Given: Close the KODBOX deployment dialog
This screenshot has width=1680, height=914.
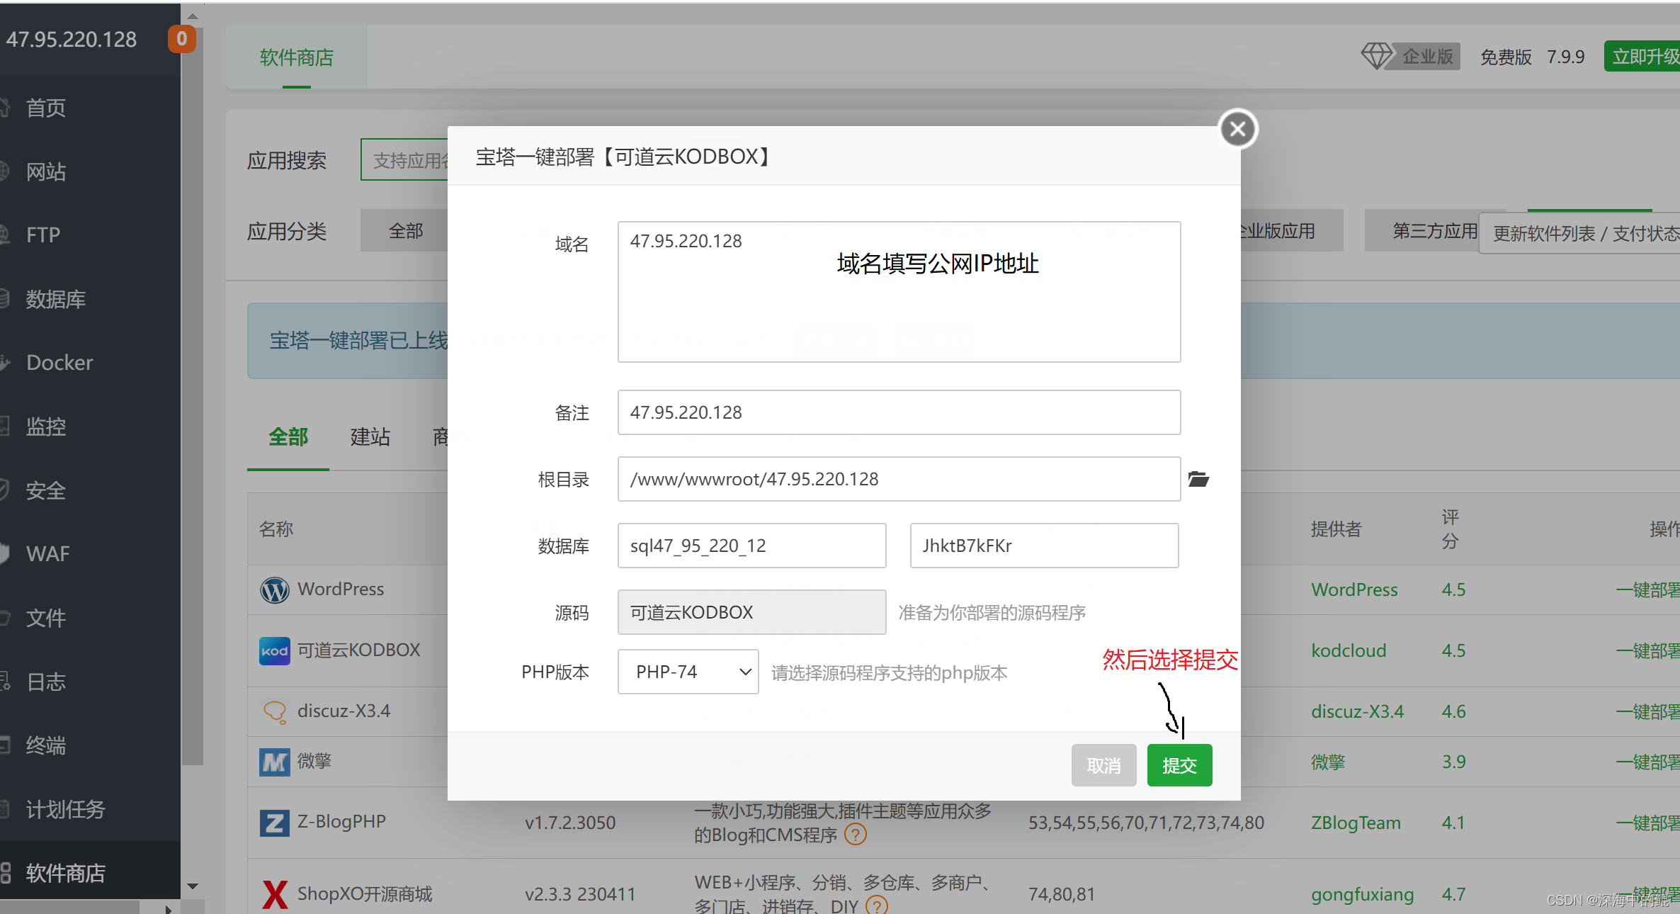Looking at the screenshot, I should tap(1237, 129).
